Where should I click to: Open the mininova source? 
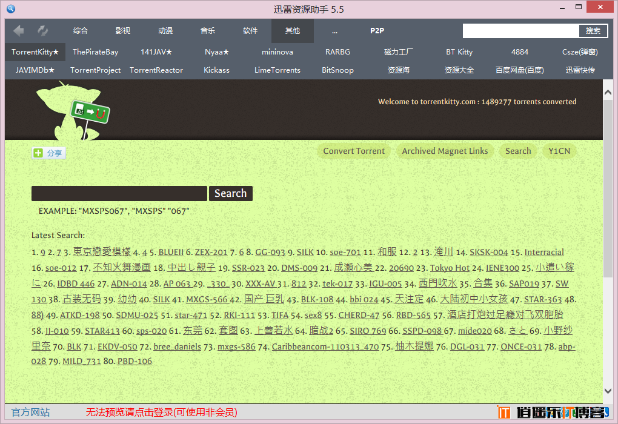point(277,52)
